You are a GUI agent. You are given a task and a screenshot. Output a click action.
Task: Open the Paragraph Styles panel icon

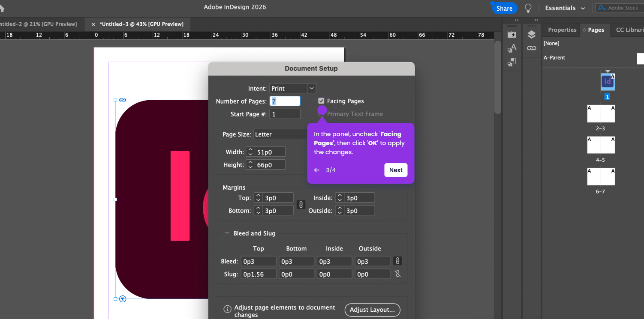(512, 62)
